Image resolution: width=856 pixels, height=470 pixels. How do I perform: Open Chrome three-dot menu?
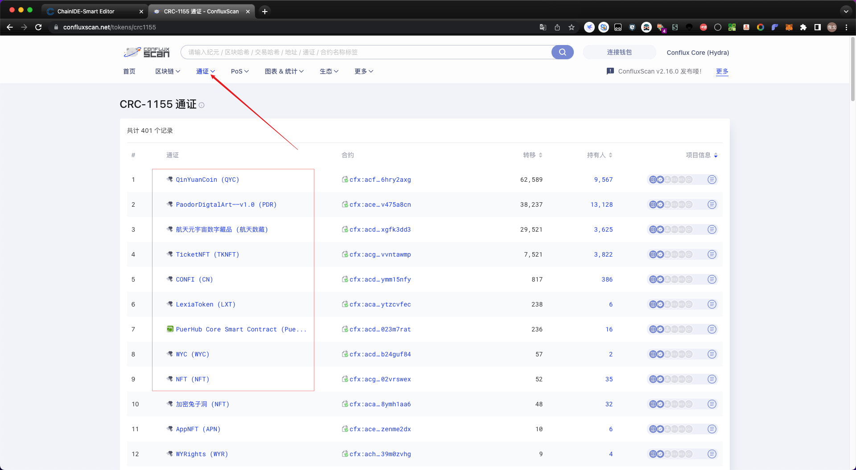point(846,27)
